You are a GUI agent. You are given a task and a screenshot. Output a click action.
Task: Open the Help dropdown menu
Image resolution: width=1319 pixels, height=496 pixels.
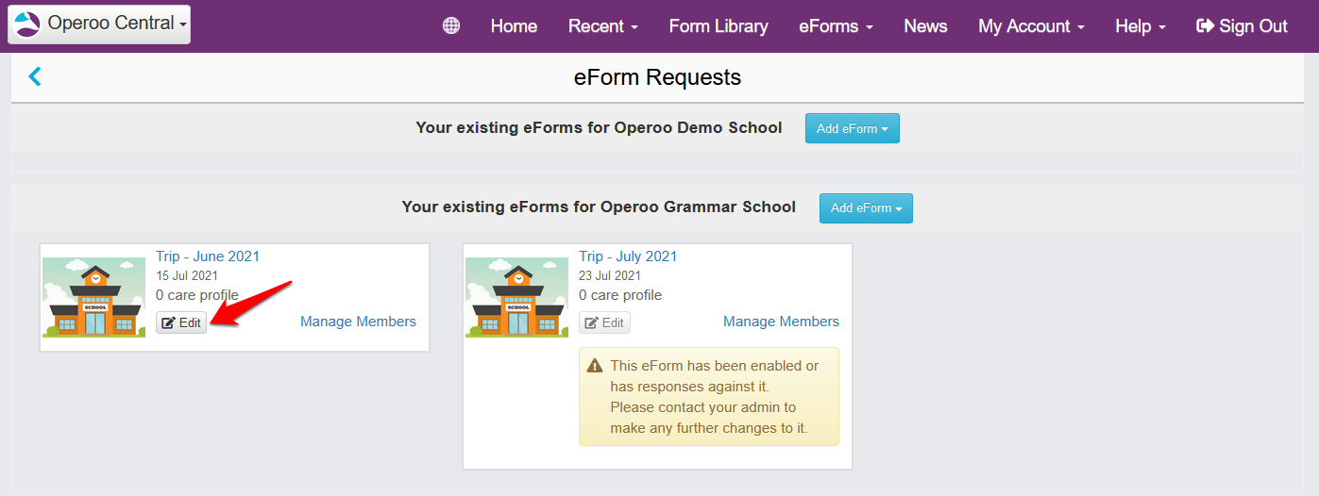pyautogui.click(x=1140, y=26)
